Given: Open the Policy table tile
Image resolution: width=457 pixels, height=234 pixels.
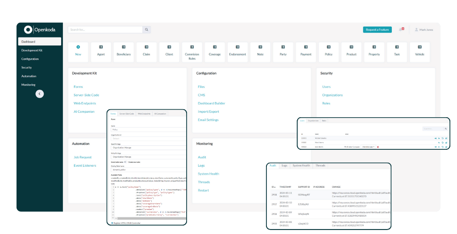Looking at the screenshot, I should point(328,52).
